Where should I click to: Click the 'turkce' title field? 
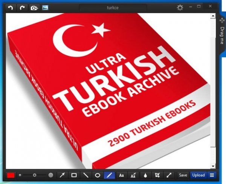[x=113, y=8]
